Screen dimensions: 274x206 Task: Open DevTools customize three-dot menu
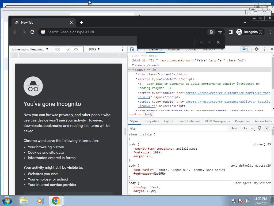264,49
